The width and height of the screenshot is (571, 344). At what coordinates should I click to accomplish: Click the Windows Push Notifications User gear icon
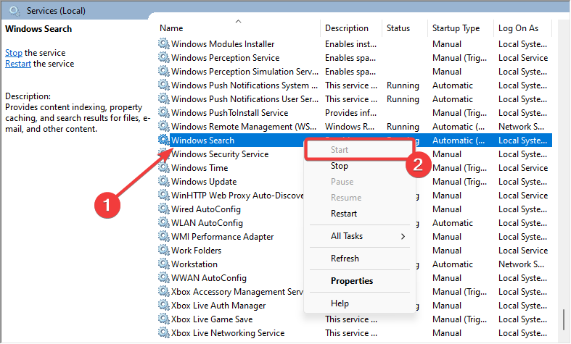163,99
